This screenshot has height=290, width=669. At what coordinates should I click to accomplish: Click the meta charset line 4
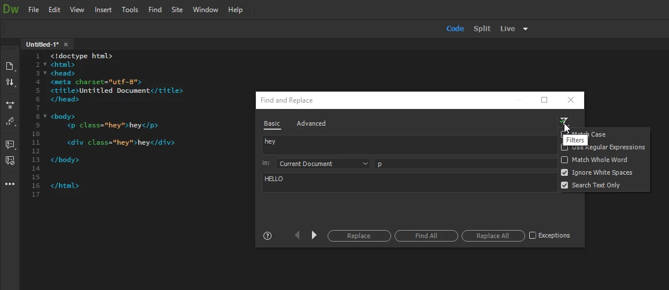click(x=96, y=82)
